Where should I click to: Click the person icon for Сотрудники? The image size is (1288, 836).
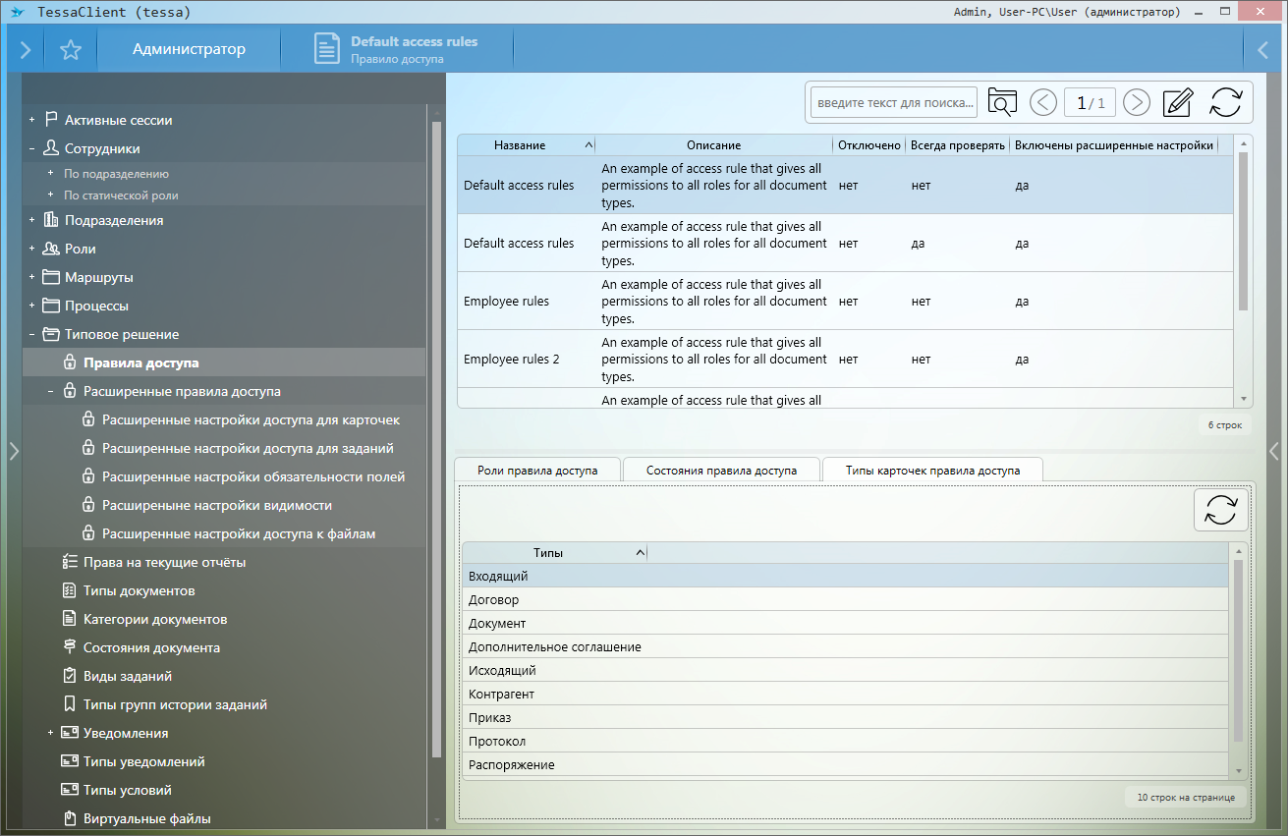click(51, 148)
